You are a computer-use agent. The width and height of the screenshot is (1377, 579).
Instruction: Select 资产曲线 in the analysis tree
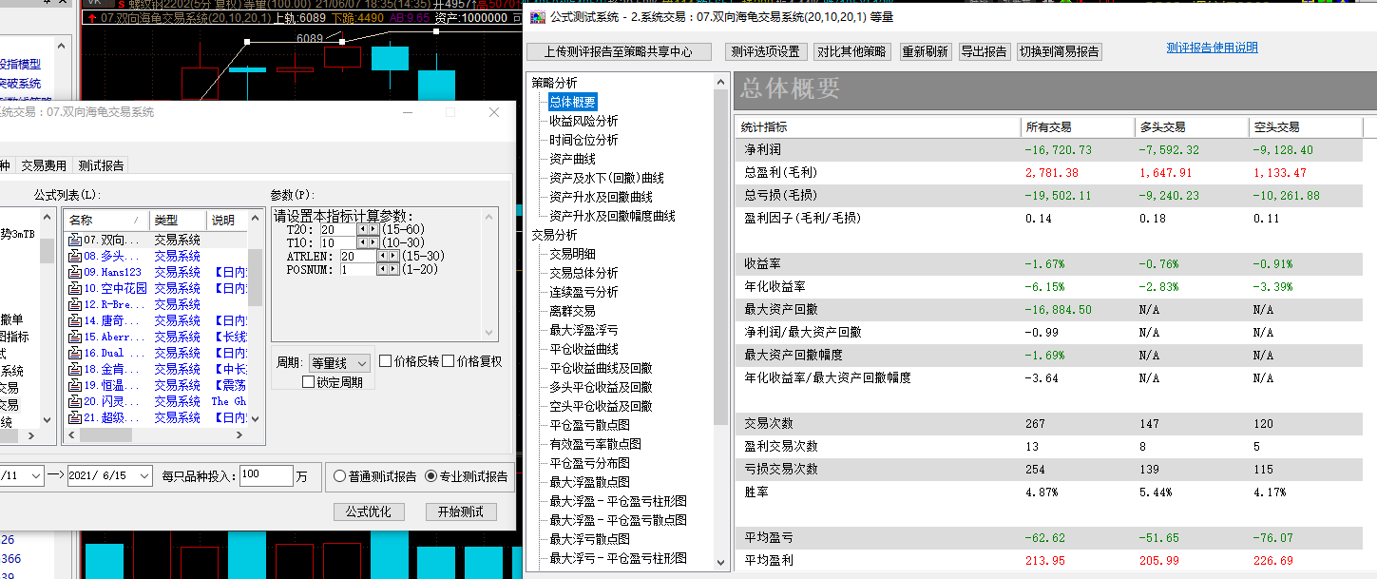point(572,159)
